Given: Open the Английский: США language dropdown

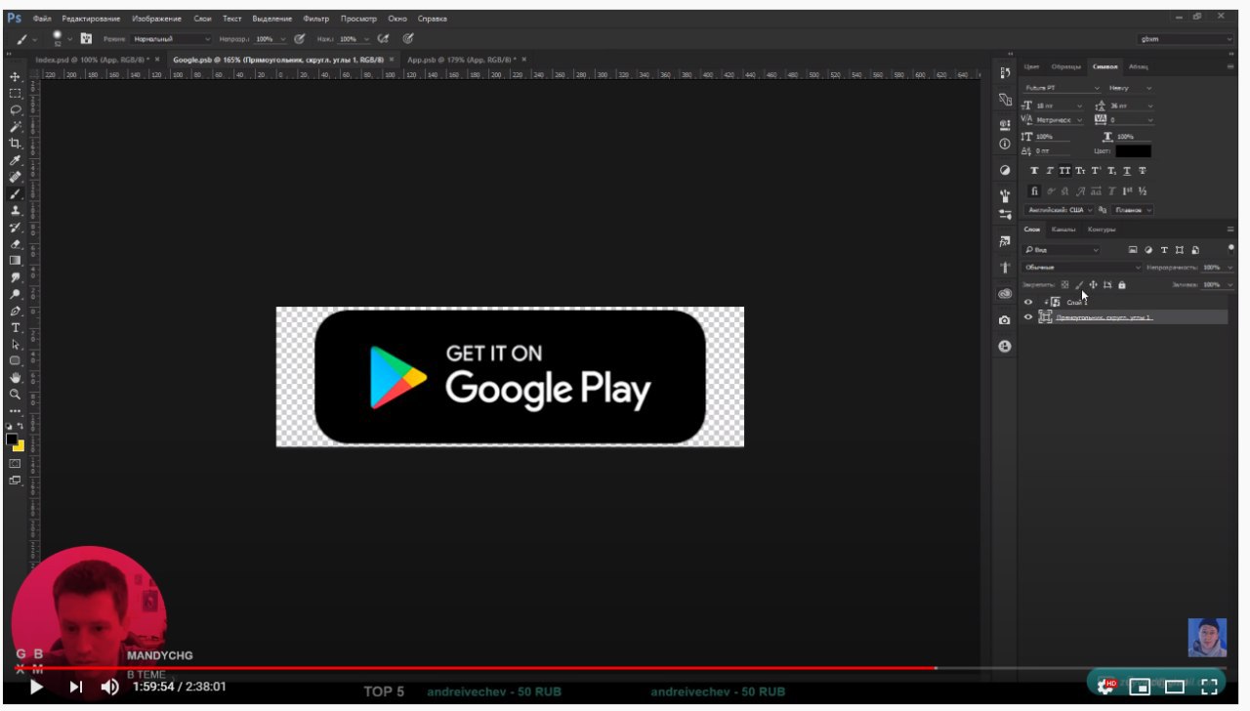Looking at the screenshot, I should coord(1059,210).
